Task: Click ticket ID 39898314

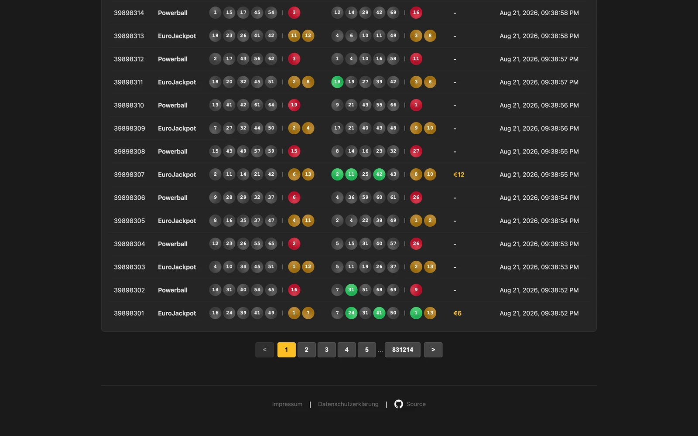Action: pyautogui.click(x=129, y=13)
